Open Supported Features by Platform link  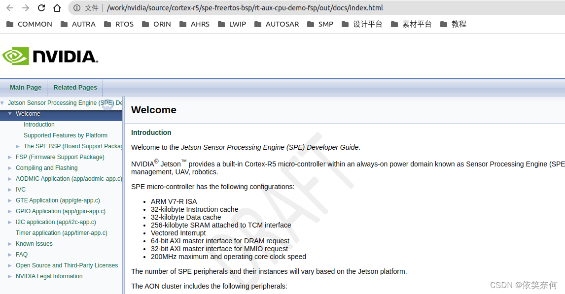(66, 135)
